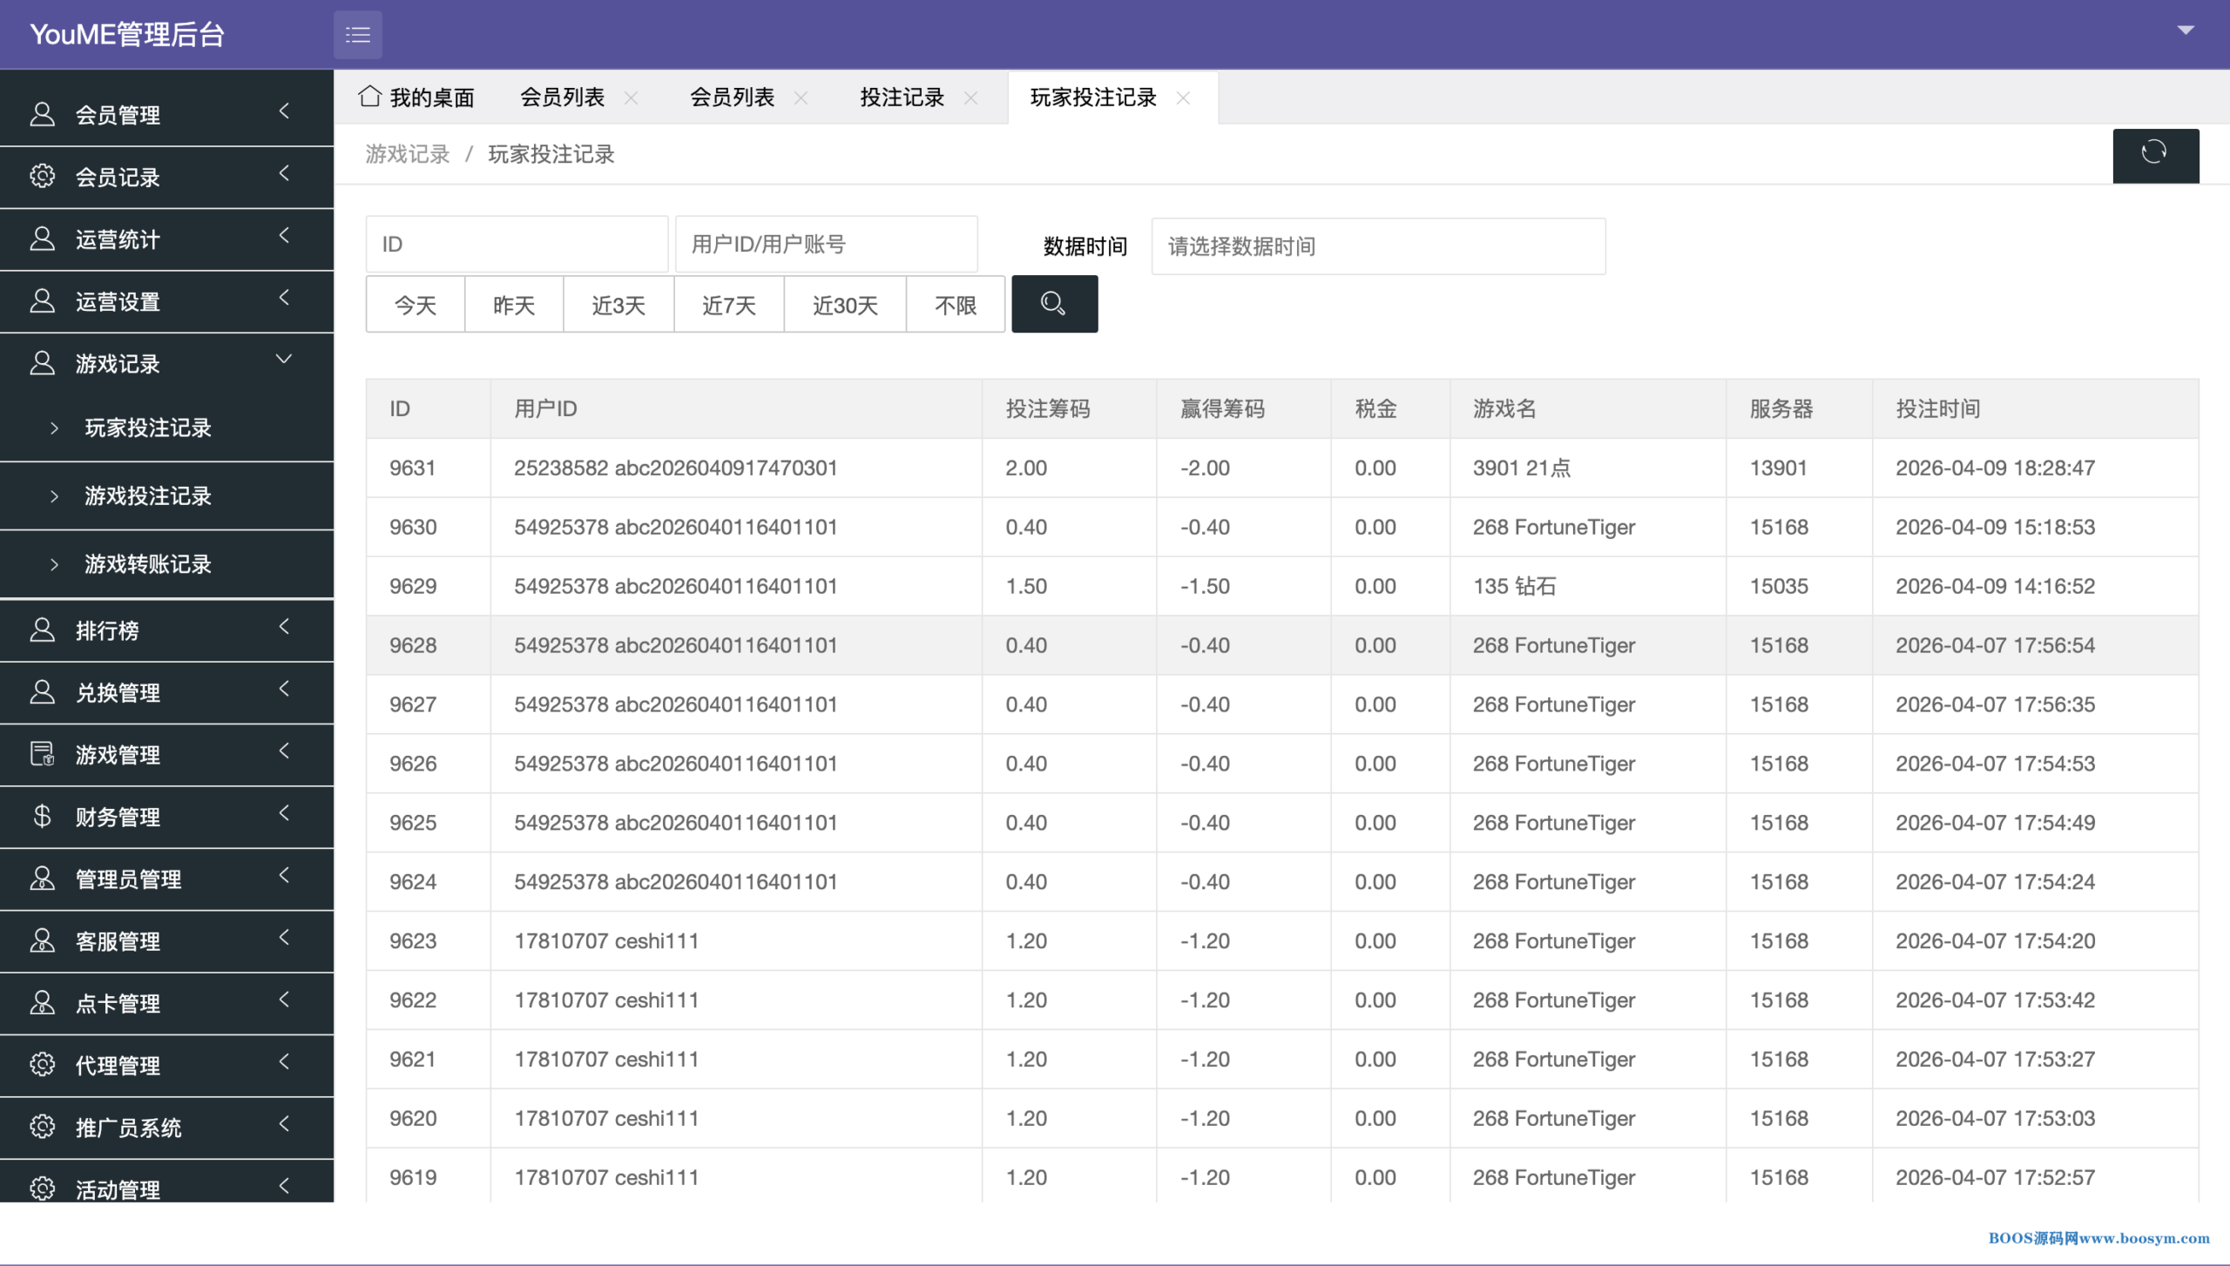Close the 玩家投注记录 tab

1183,98
